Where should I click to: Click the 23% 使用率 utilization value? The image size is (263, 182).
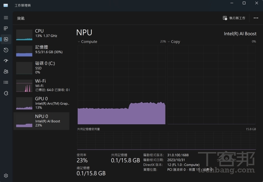pyautogui.click(x=82, y=160)
